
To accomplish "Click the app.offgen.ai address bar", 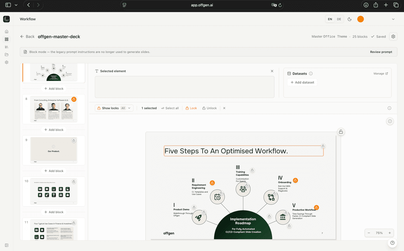I will point(203,5).
